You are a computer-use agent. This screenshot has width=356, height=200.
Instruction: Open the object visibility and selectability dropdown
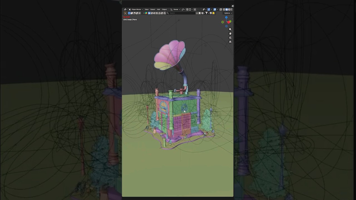(204, 9)
